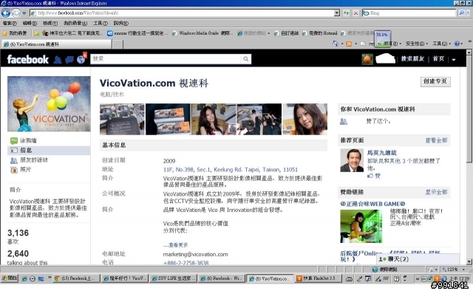Open recent pages dropdown next to forward button
Screen dimensions: 473x291
tap(24, 13)
